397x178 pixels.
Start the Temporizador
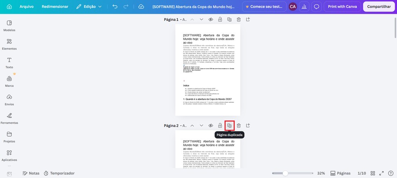click(59, 173)
